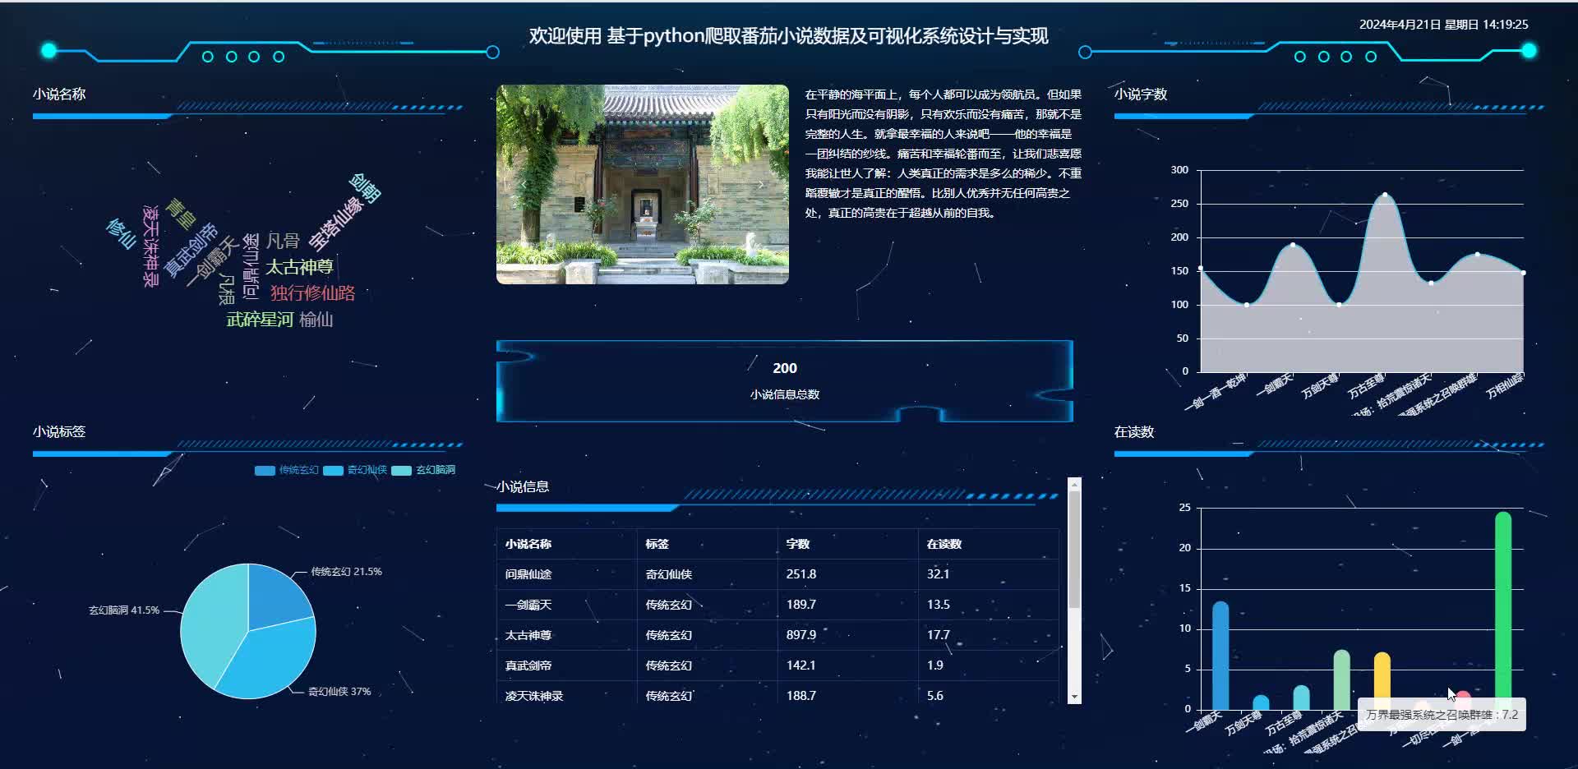
Task: Toggle the 玄幻脑洞 legend entry
Action: (423, 470)
